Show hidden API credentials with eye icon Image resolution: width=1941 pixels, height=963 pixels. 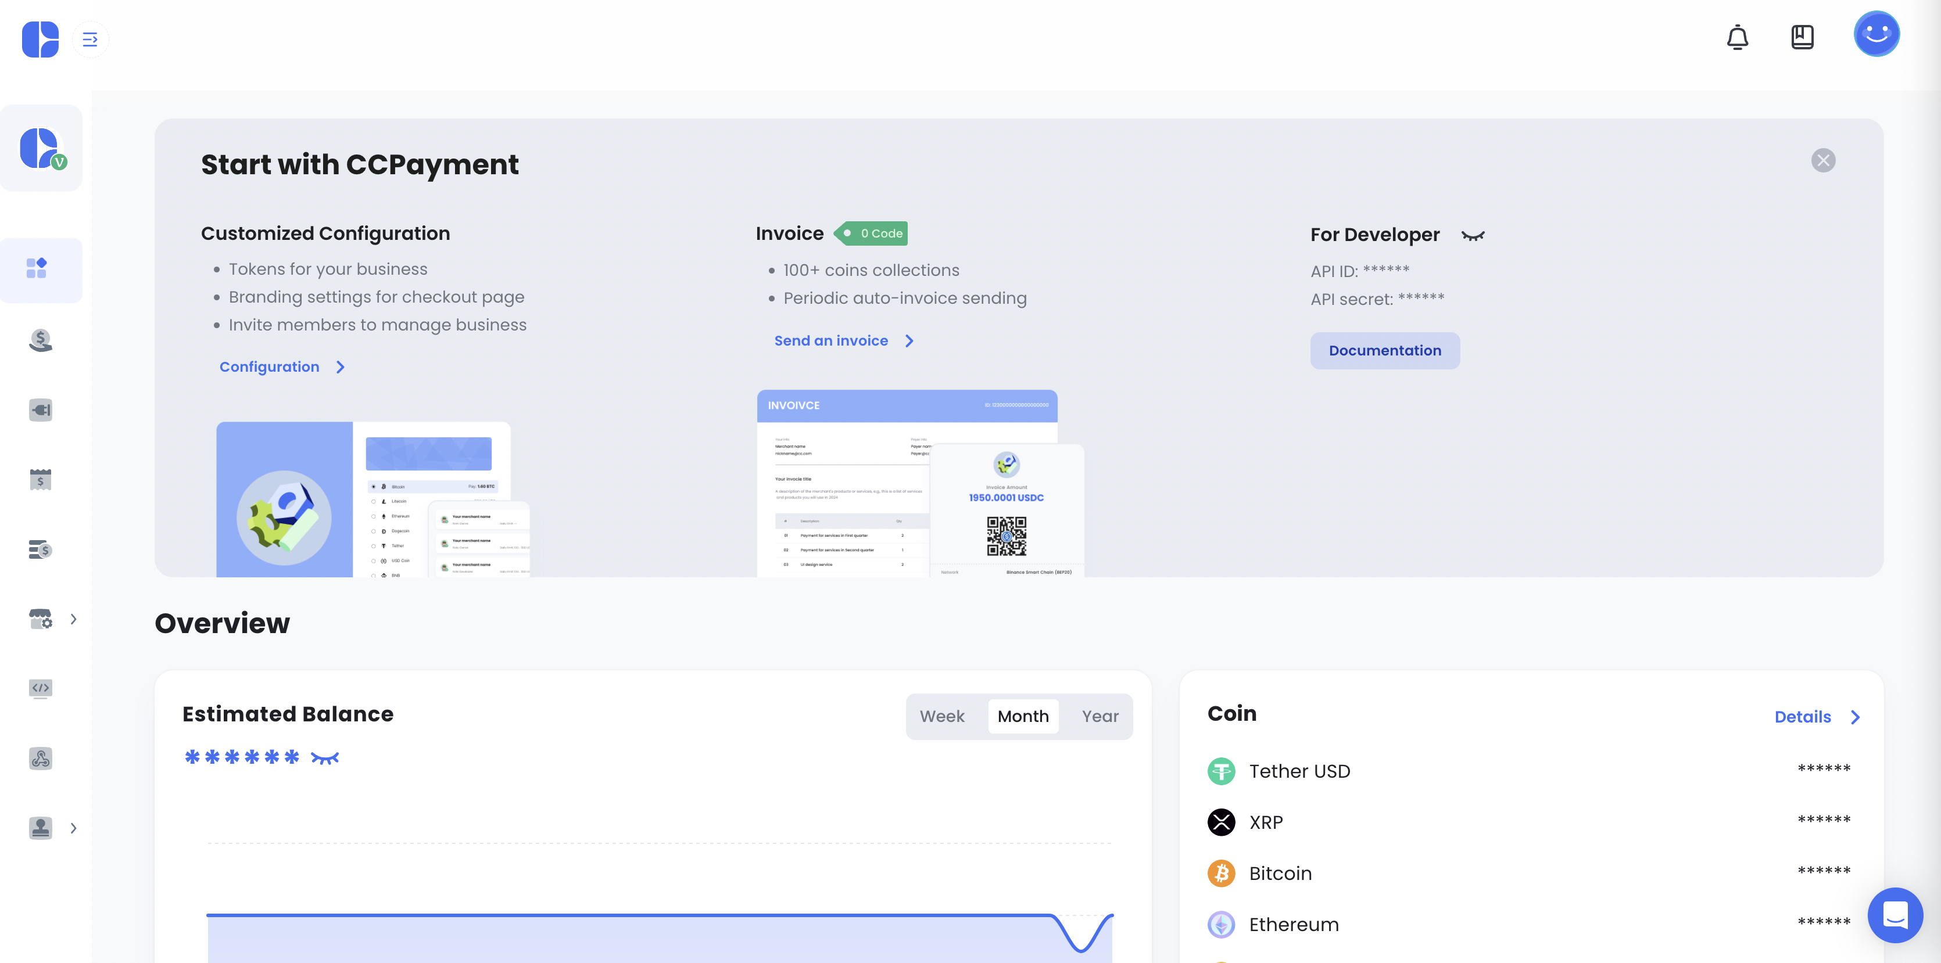1473,236
